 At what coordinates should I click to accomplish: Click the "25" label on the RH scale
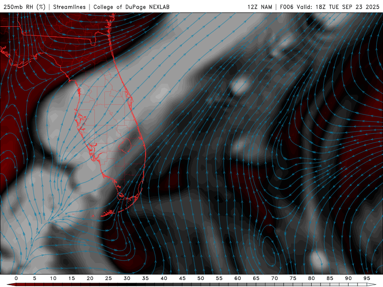tap(109, 278)
